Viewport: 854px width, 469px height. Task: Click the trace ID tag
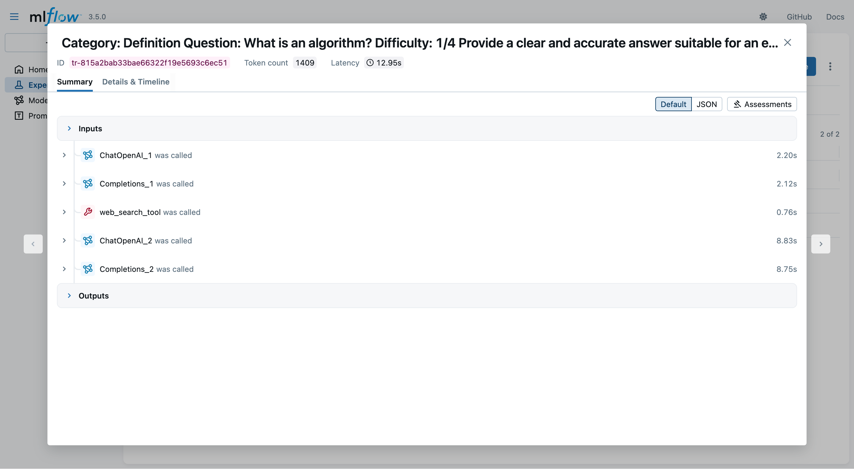tap(149, 63)
